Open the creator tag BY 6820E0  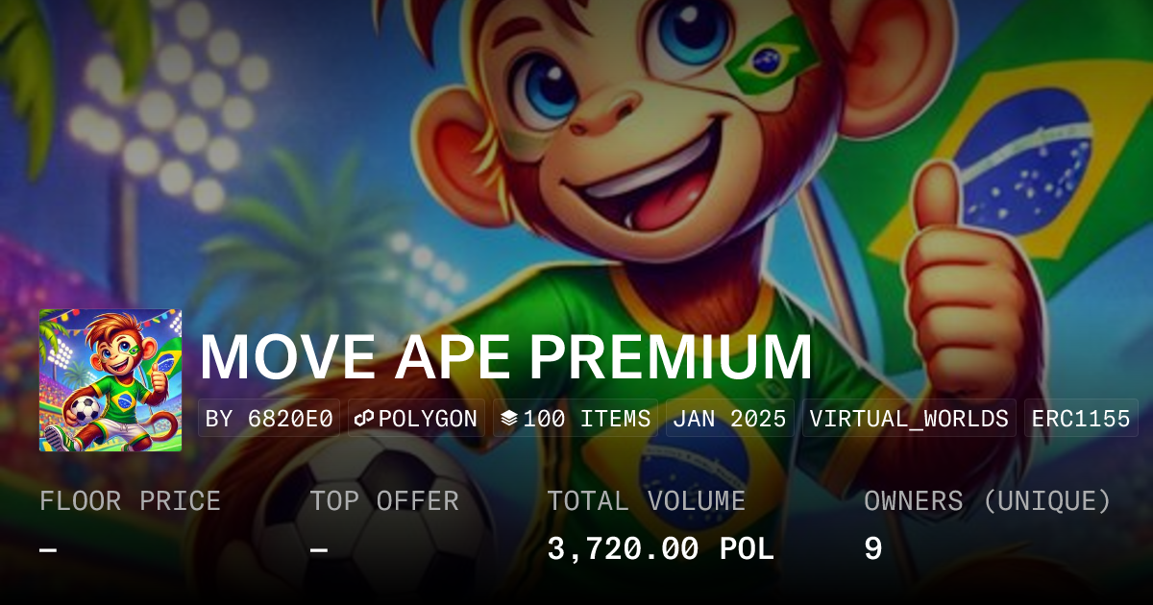click(x=269, y=419)
